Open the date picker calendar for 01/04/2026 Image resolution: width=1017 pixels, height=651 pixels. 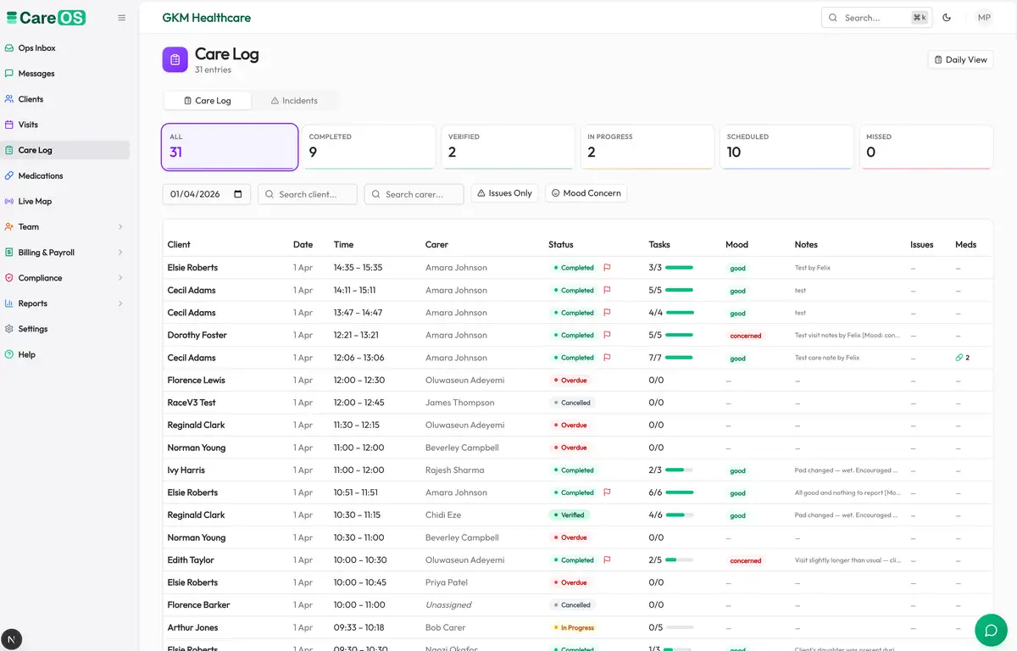point(238,194)
